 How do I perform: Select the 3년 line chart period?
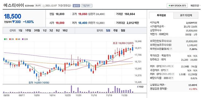[51, 31]
